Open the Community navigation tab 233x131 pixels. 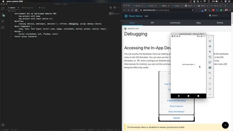coord(175,23)
